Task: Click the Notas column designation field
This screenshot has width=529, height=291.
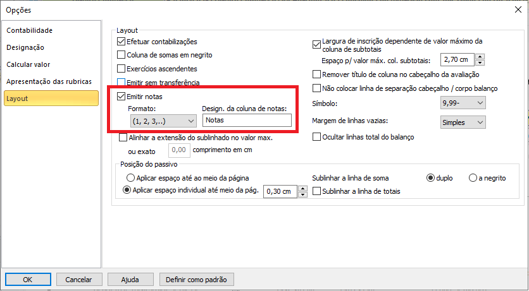Action: tap(247, 121)
